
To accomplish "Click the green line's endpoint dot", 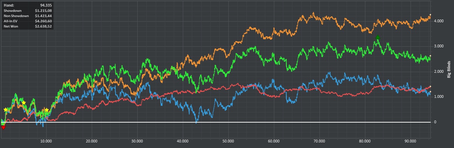I will coord(430,56).
